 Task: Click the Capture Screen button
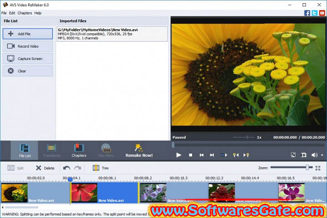click(x=28, y=59)
